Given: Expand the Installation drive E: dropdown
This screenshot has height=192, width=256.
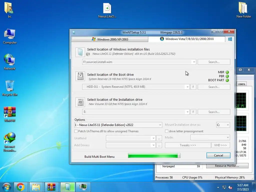Looking at the screenshot, I should 187,112.
